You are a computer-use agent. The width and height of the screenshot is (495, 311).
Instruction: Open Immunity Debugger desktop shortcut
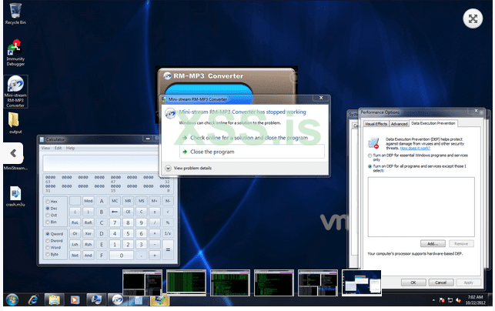(x=15, y=48)
